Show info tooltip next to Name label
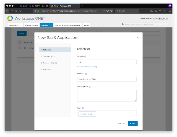 [x=86, y=74]
